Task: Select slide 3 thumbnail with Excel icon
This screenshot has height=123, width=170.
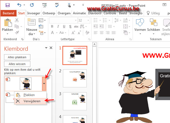Action: pyautogui.click(x=75, y=101)
